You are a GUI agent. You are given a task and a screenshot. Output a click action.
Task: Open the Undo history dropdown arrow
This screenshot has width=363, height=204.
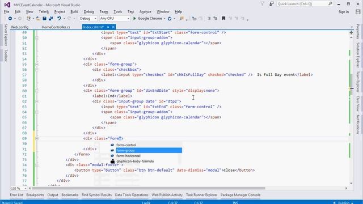click(64, 19)
